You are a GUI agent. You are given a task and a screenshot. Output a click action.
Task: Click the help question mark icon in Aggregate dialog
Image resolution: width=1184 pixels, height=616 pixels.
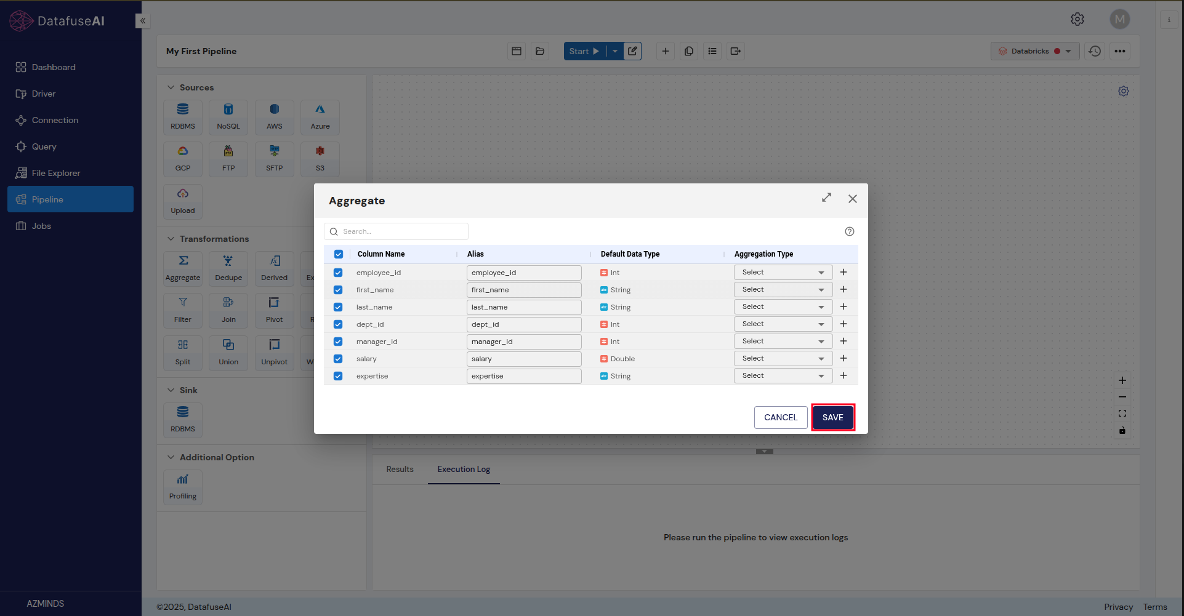(x=849, y=231)
